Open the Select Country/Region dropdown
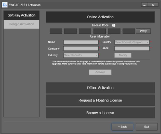161x134 pixels. [132, 42]
